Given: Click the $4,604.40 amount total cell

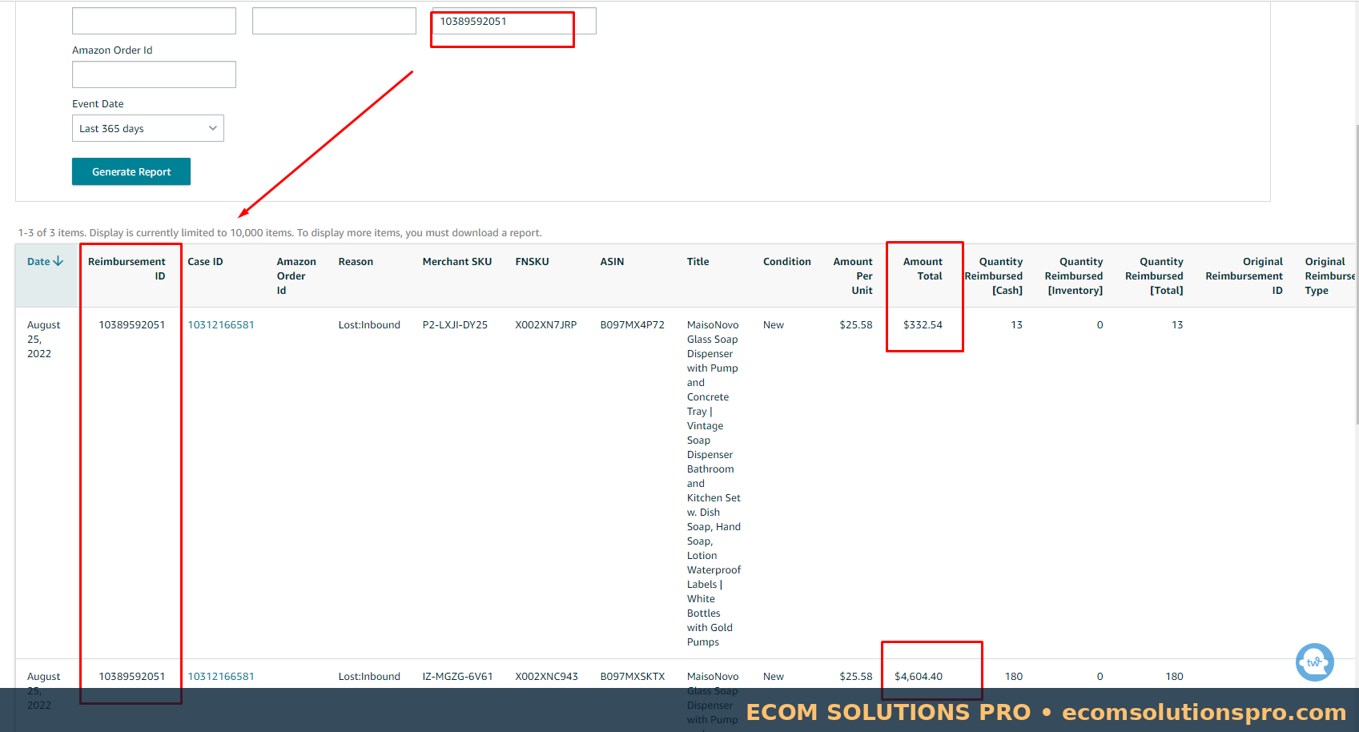Looking at the screenshot, I should tap(919, 676).
